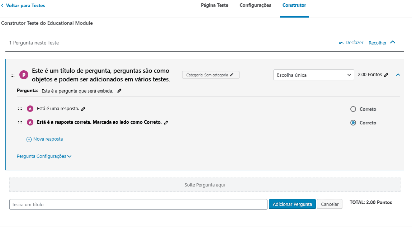412x227 pixels.
Task: Click the purple P question badge
Action: (x=24, y=75)
